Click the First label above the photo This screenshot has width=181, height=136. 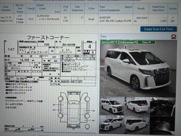pos(104,37)
